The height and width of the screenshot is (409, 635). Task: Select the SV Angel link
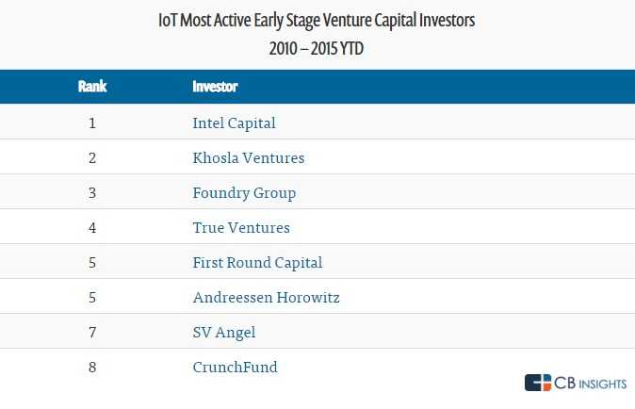tap(223, 332)
